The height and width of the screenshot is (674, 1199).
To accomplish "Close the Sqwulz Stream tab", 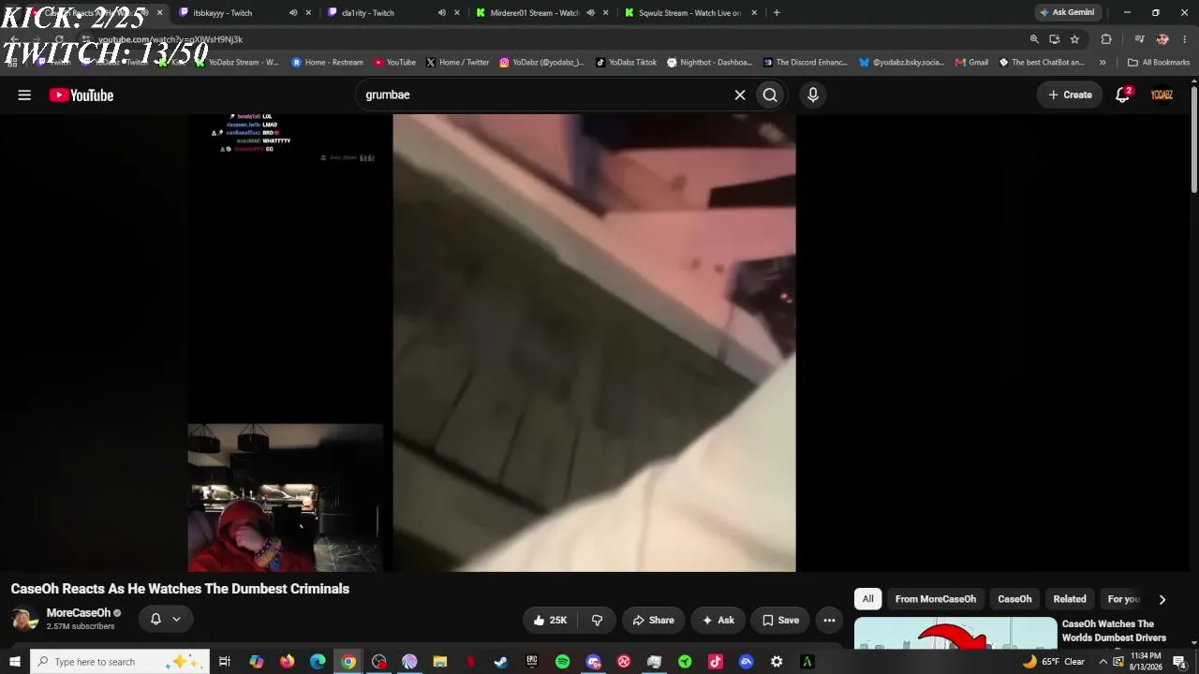I will click(x=754, y=13).
